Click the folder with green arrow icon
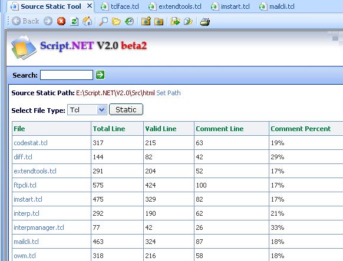Viewport: 343px width, 261px height. [176, 21]
